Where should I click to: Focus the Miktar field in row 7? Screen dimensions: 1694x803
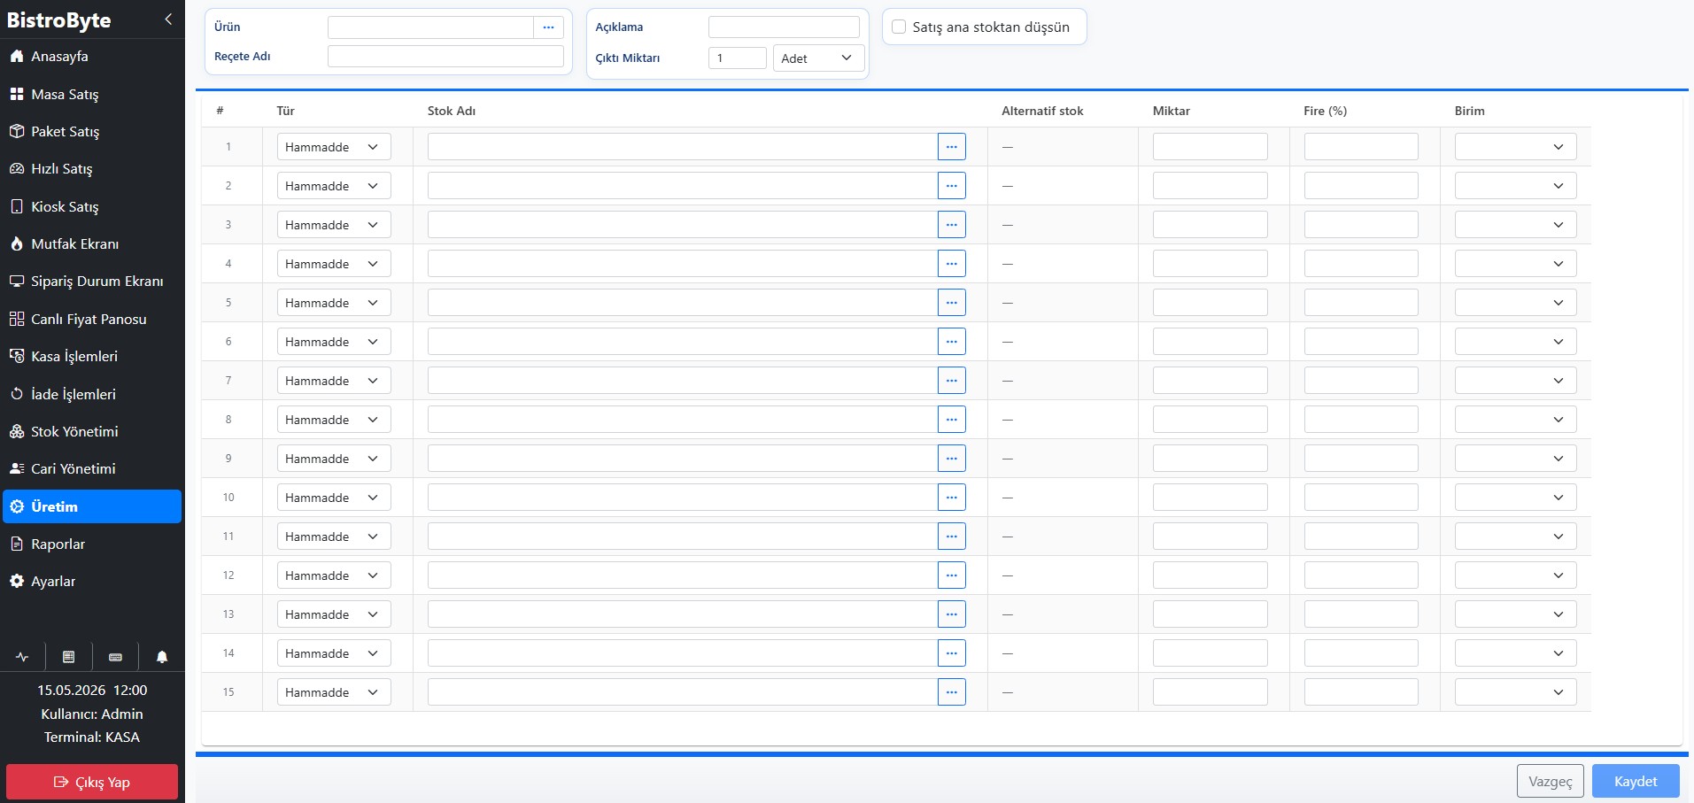(x=1210, y=381)
